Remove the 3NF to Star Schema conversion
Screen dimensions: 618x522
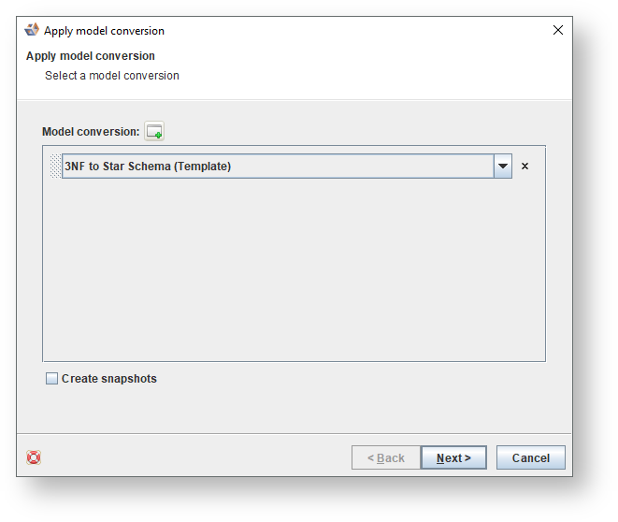[x=525, y=167]
